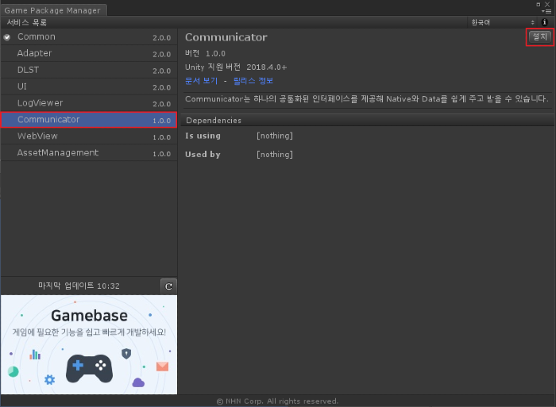
Task: Open the info icon
Action: [545, 22]
